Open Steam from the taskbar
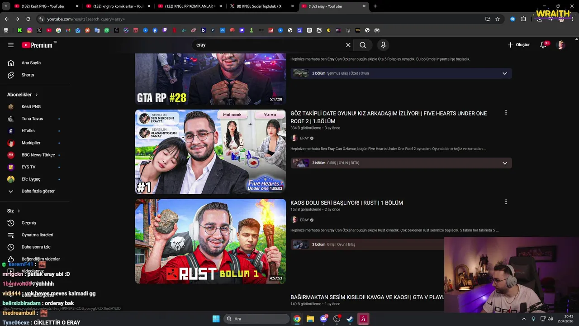This screenshot has height=326, width=579. pyautogui.click(x=350, y=319)
